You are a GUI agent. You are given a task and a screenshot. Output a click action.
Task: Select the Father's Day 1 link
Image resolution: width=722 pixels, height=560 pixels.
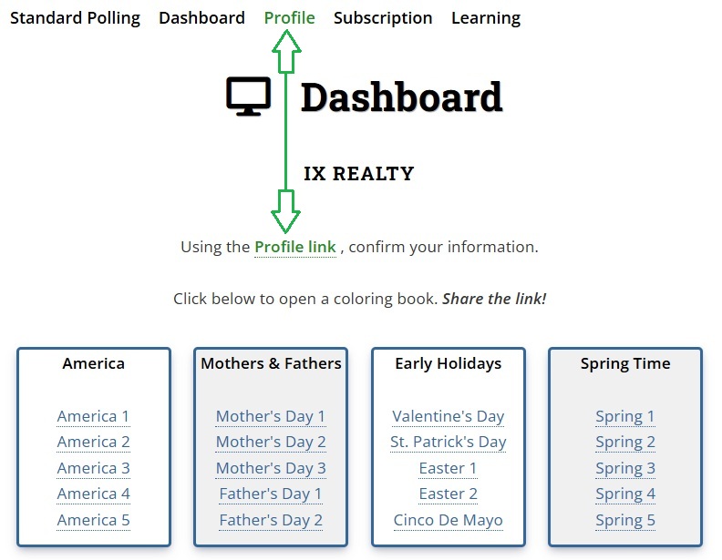coord(271,494)
